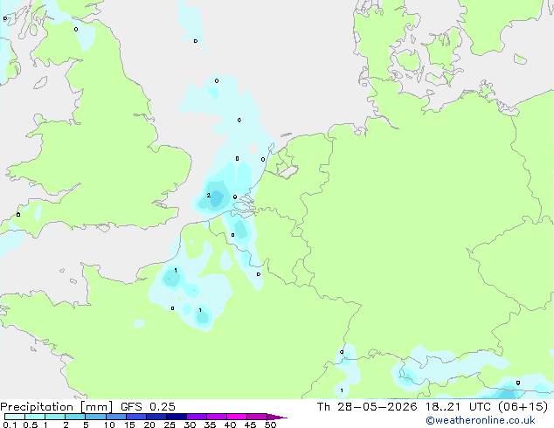Click the 'Precipitation [mm]' title text
This screenshot has height=428, width=554.
(x=57, y=407)
